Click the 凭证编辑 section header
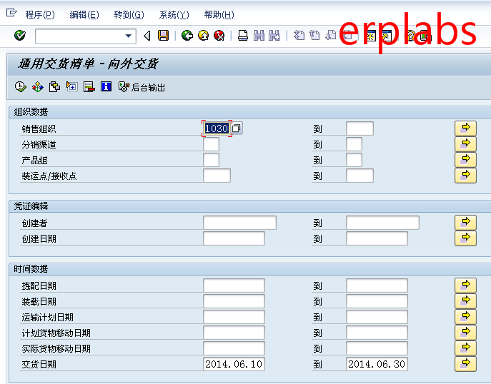491x384 pixels. pos(31,206)
